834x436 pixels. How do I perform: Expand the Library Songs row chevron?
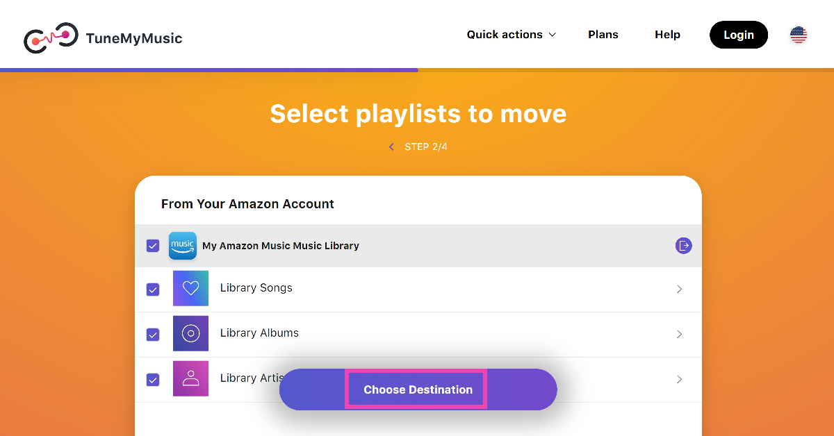click(680, 290)
